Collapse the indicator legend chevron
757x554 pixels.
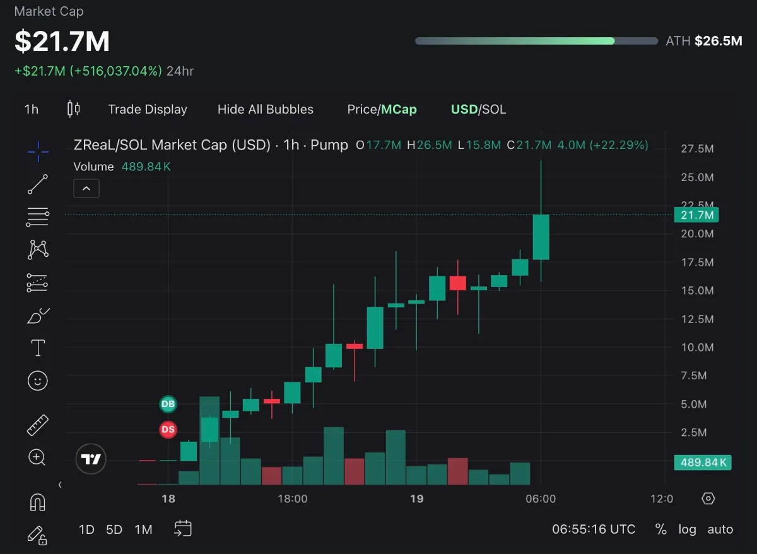86,188
